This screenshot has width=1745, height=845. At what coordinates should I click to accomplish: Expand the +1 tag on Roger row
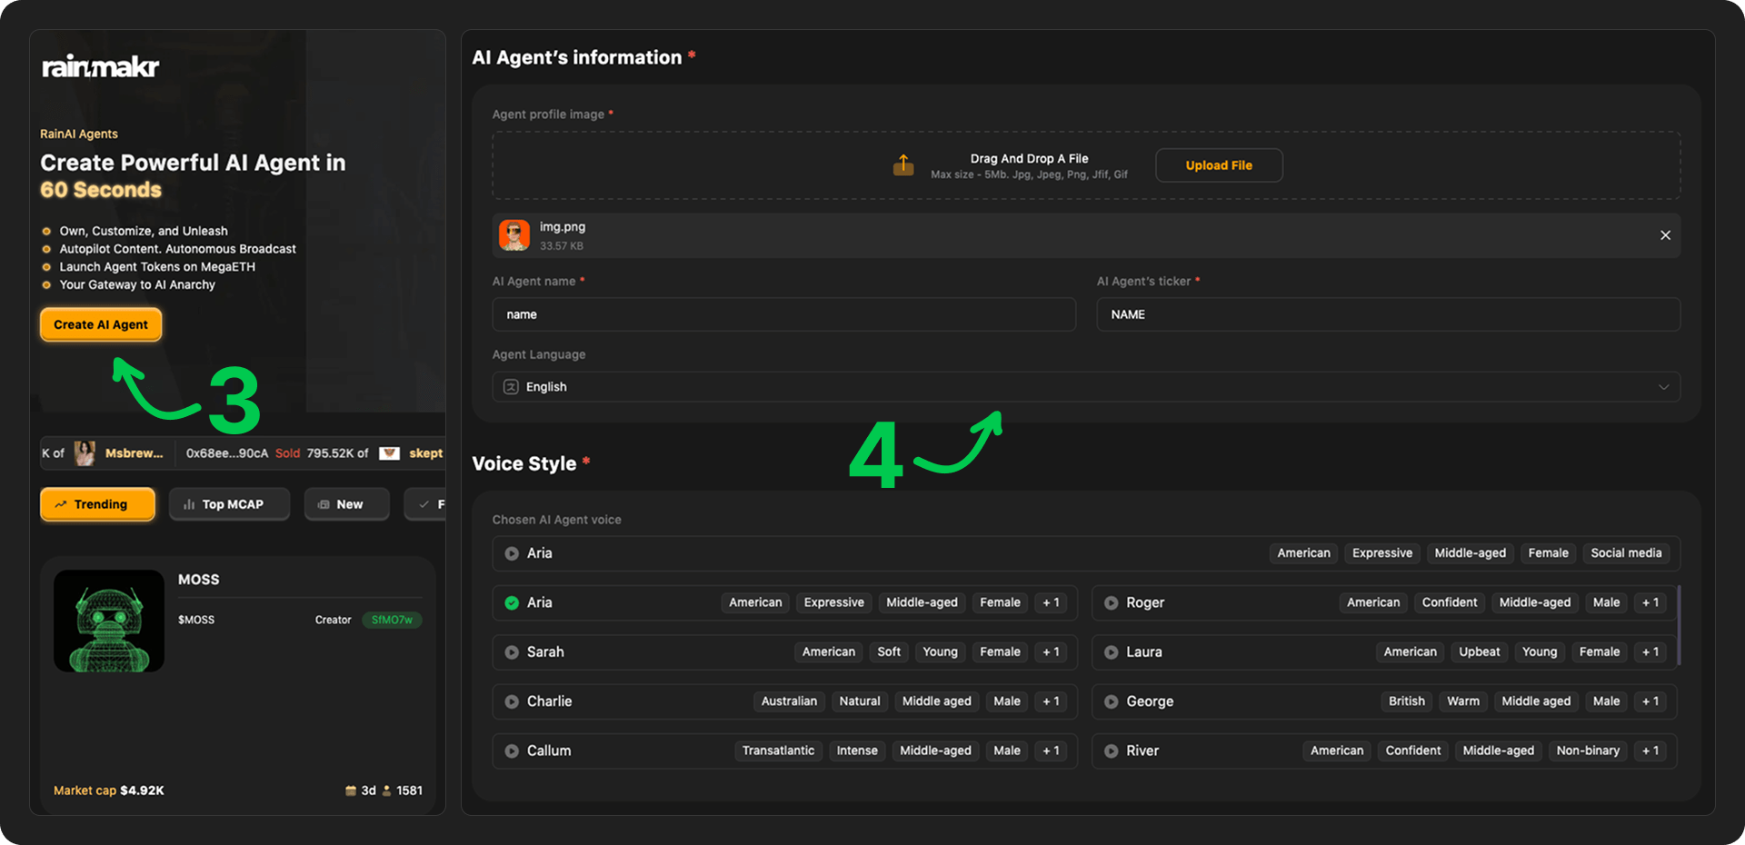click(1650, 602)
